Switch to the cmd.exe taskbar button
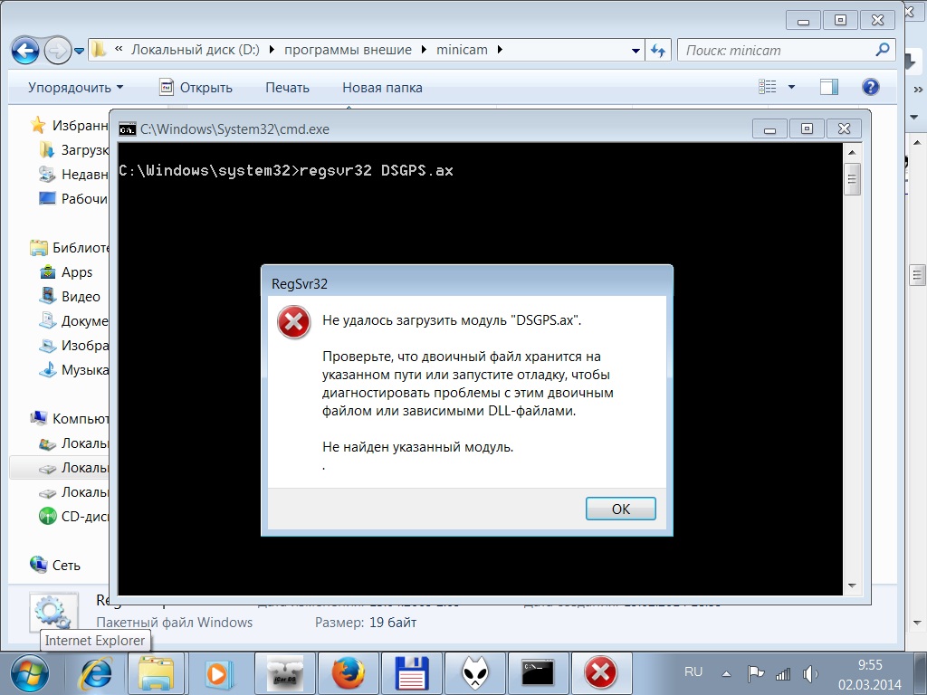927x695 pixels. point(538,672)
